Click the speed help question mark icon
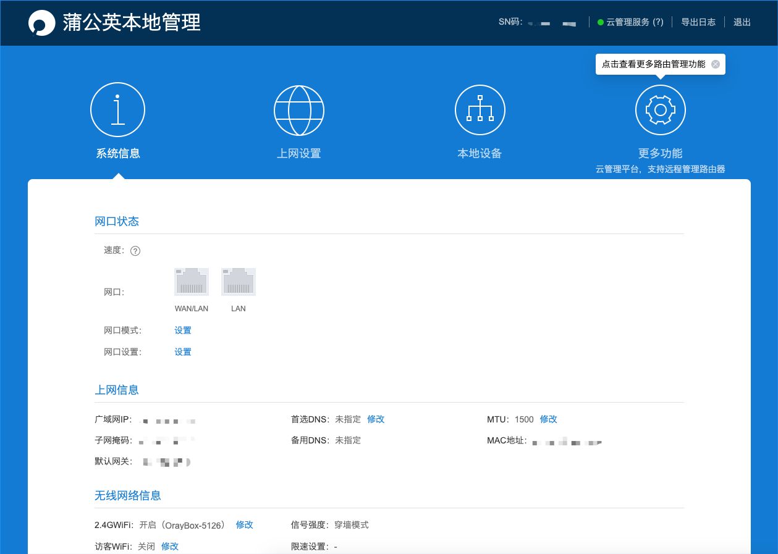This screenshot has width=778, height=554. (x=135, y=251)
